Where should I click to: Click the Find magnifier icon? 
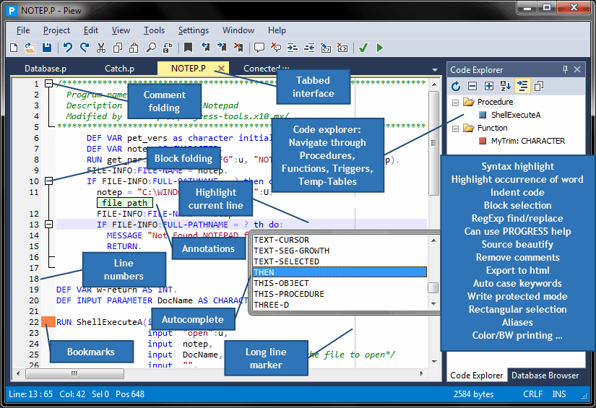[151, 48]
